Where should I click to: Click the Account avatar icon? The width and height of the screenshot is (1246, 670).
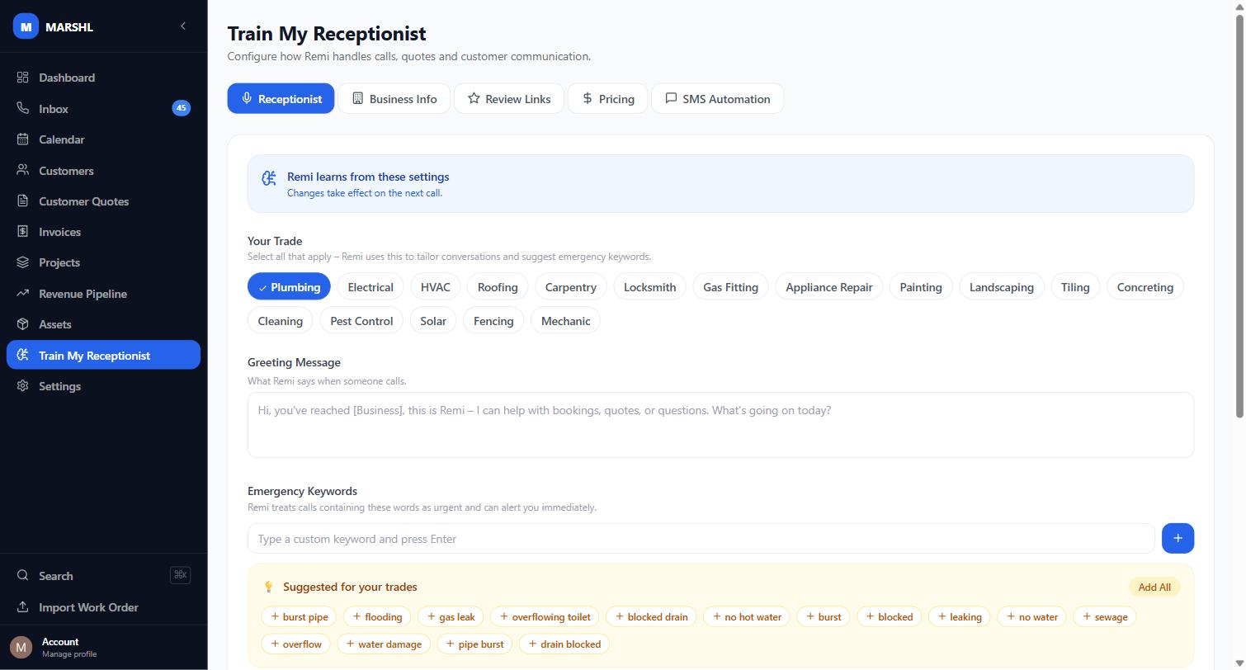21,647
